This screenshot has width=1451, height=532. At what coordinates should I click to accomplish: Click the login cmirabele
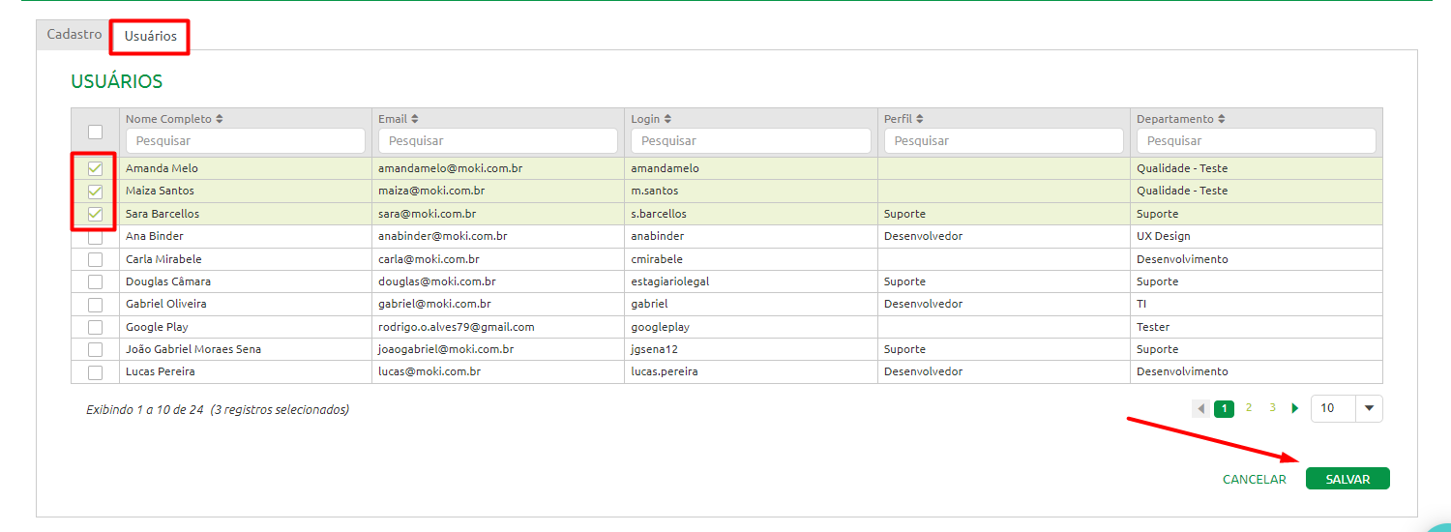point(657,259)
